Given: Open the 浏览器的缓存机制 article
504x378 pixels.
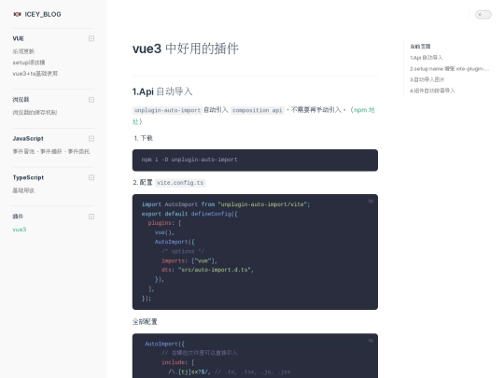Looking at the screenshot, I should pos(35,113).
